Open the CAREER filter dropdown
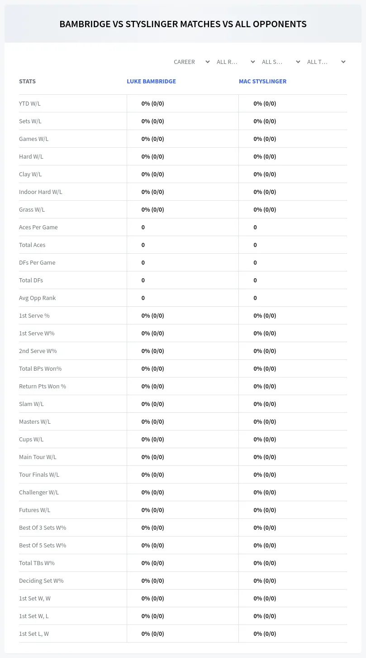Image resolution: width=366 pixels, height=658 pixels. [x=191, y=62]
